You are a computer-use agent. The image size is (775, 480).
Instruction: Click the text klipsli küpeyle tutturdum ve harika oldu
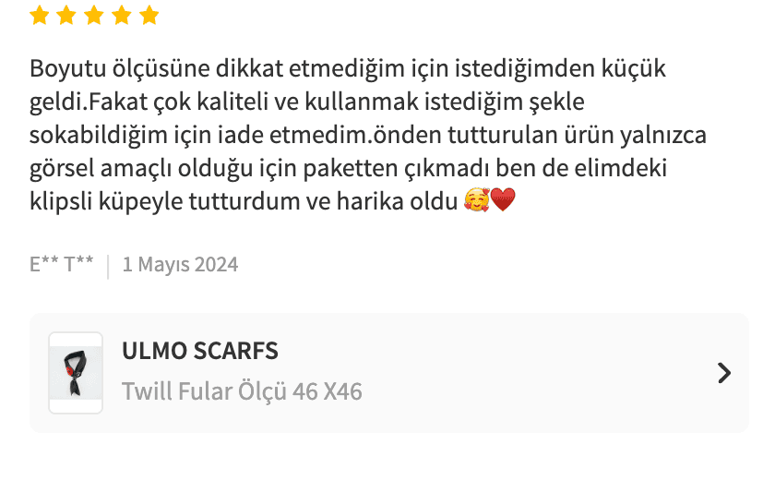pos(244,201)
